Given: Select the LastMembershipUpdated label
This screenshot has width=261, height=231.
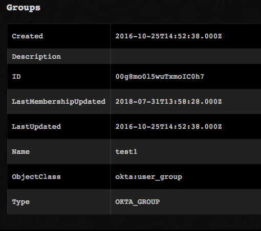Looking at the screenshot, I should [x=59, y=102].
